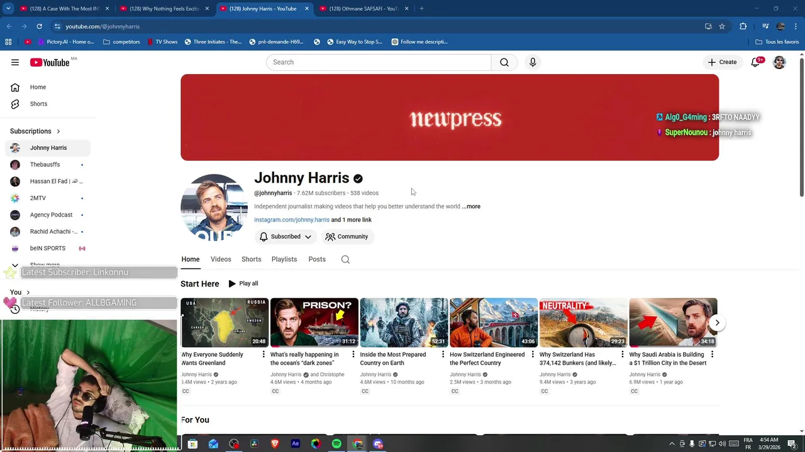Click the Create button
The height and width of the screenshot is (452, 805).
coord(722,62)
